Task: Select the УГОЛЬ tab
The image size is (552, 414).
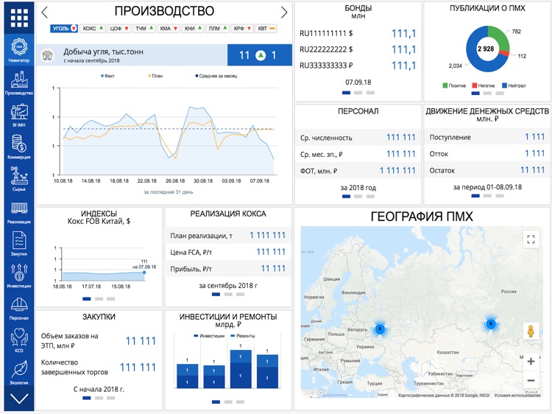Action: 64,29
